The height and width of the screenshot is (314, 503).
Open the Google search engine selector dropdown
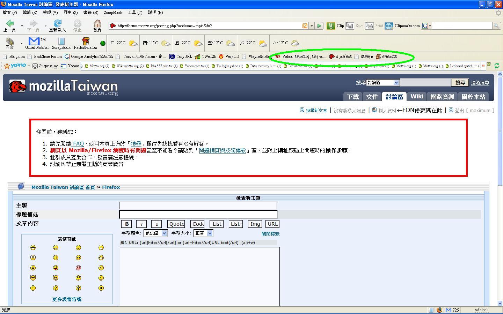coord(426,26)
